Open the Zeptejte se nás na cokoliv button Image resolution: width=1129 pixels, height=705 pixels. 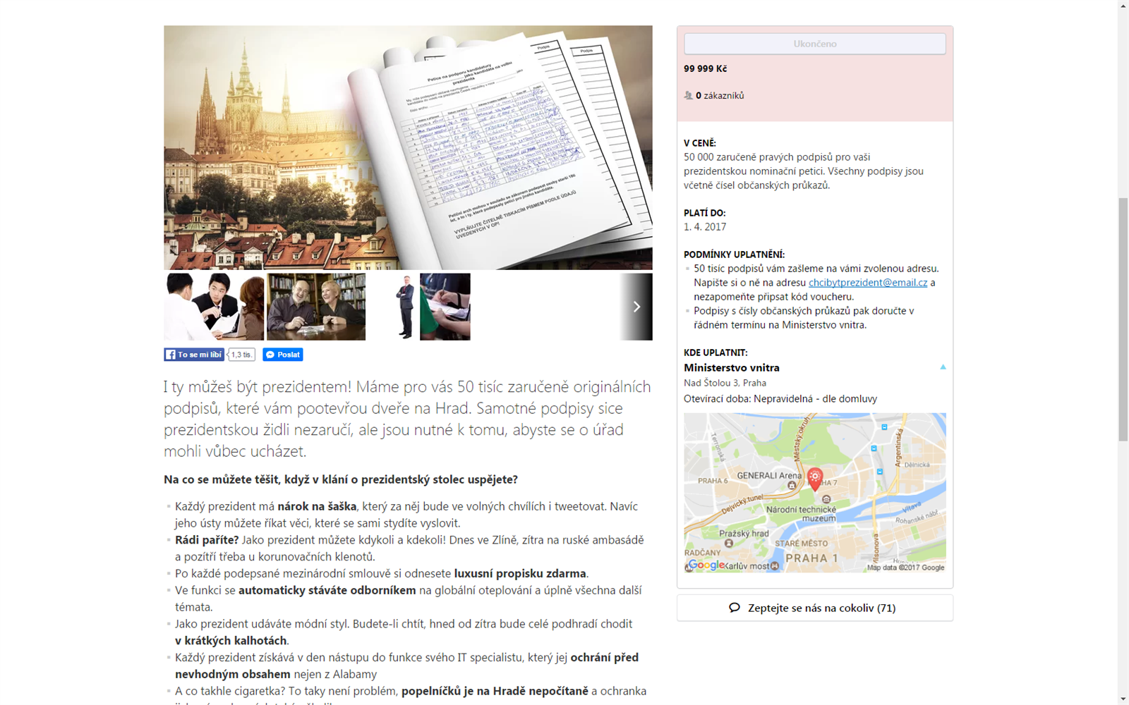[814, 608]
